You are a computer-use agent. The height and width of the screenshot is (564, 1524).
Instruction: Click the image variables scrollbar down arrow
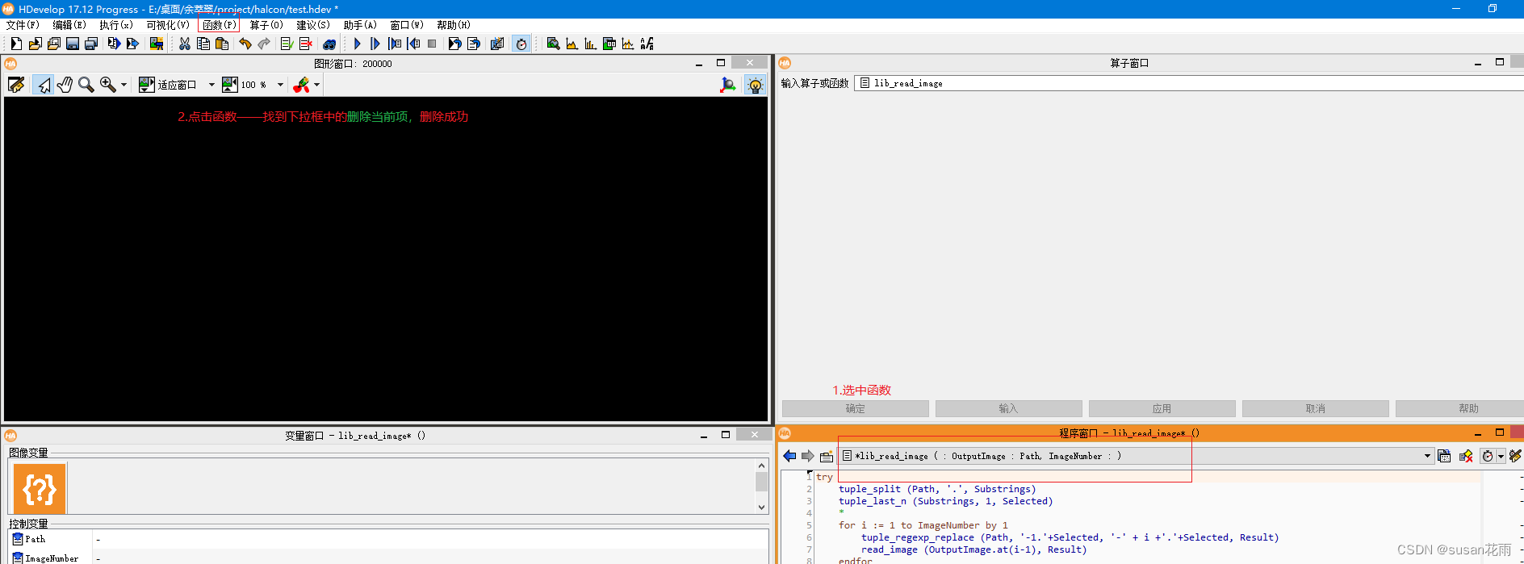(761, 508)
